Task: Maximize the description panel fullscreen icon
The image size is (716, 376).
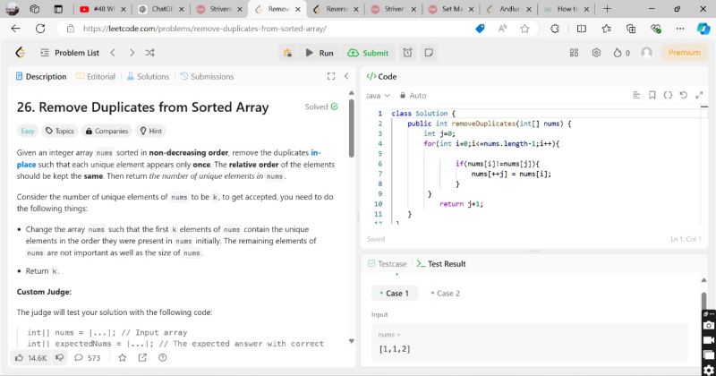Action: click(x=331, y=76)
